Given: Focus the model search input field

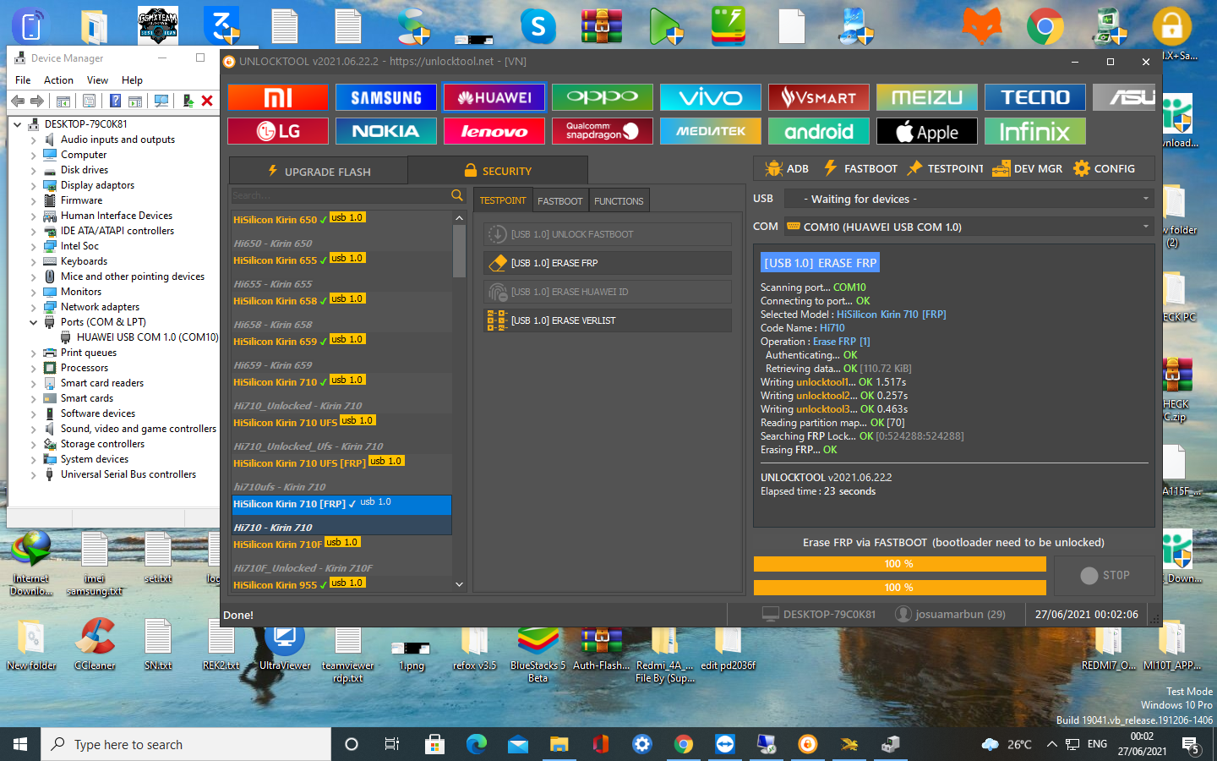Looking at the screenshot, I should pos(341,195).
